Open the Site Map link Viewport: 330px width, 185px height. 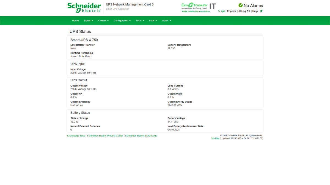pyautogui.click(x=215, y=138)
